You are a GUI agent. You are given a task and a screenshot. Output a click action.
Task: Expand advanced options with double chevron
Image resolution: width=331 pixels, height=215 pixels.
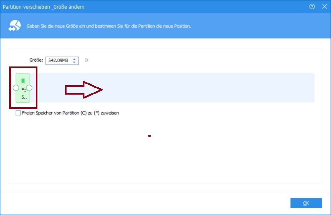[86, 60]
